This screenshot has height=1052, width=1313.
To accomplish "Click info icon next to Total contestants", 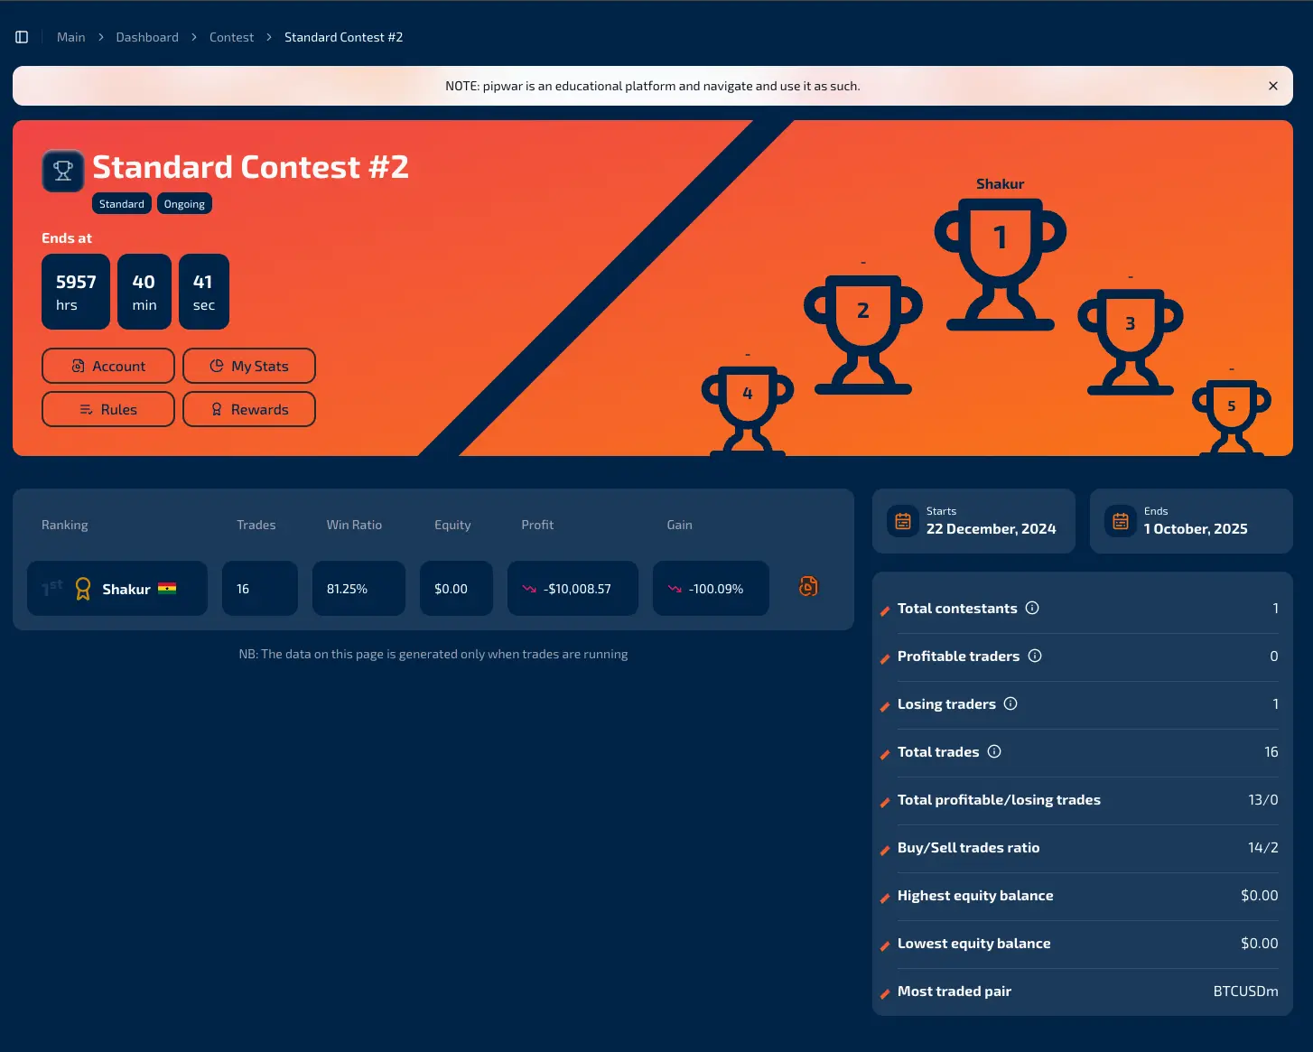I will click(x=1032, y=608).
